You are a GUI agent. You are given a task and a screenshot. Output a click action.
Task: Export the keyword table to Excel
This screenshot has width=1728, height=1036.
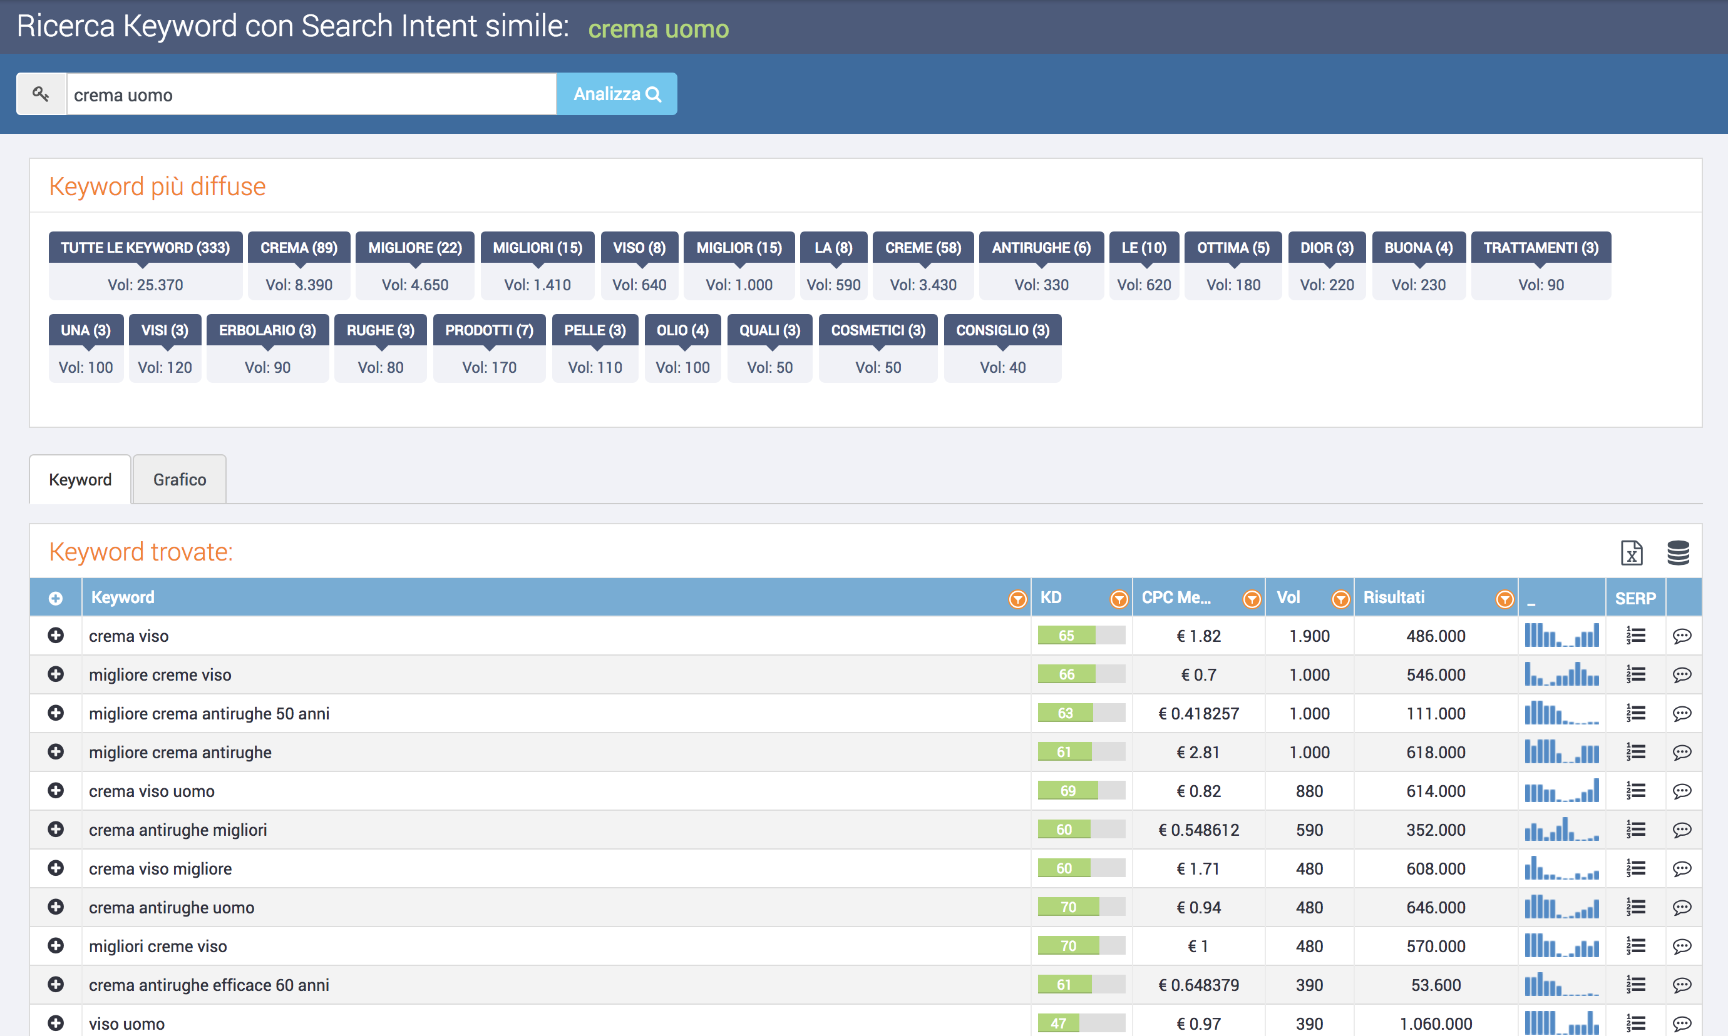tap(1632, 554)
